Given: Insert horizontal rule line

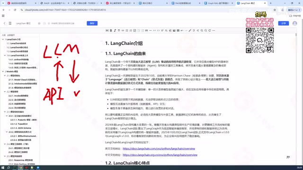Looking at the screenshot, I should (151, 30).
